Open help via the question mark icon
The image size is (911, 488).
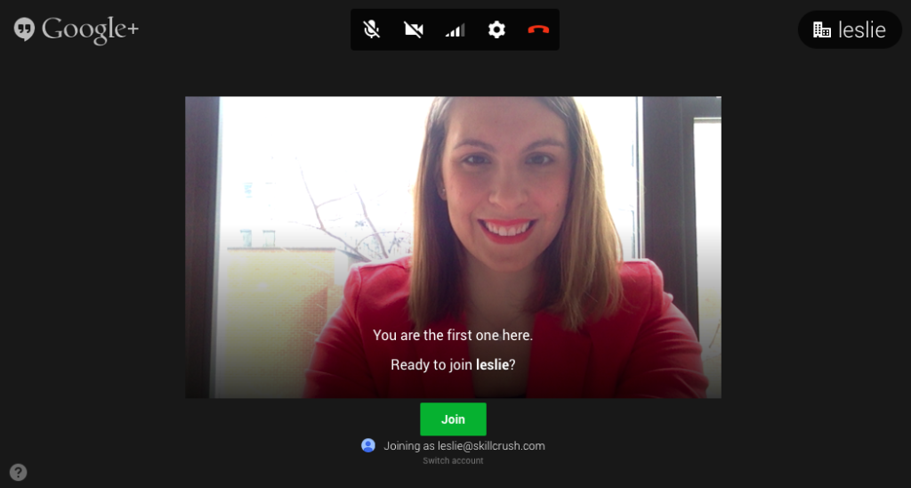pyautogui.click(x=18, y=472)
